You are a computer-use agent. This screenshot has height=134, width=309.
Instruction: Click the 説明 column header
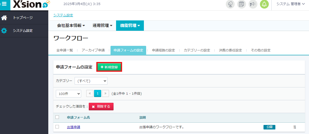pyautogui.click(x=143, y=118)
